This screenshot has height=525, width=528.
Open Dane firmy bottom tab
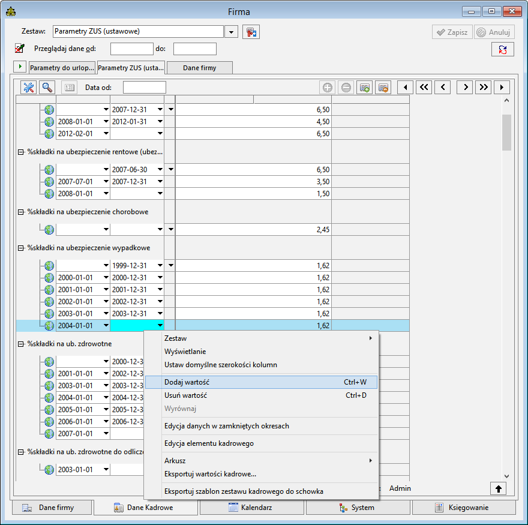52,508
